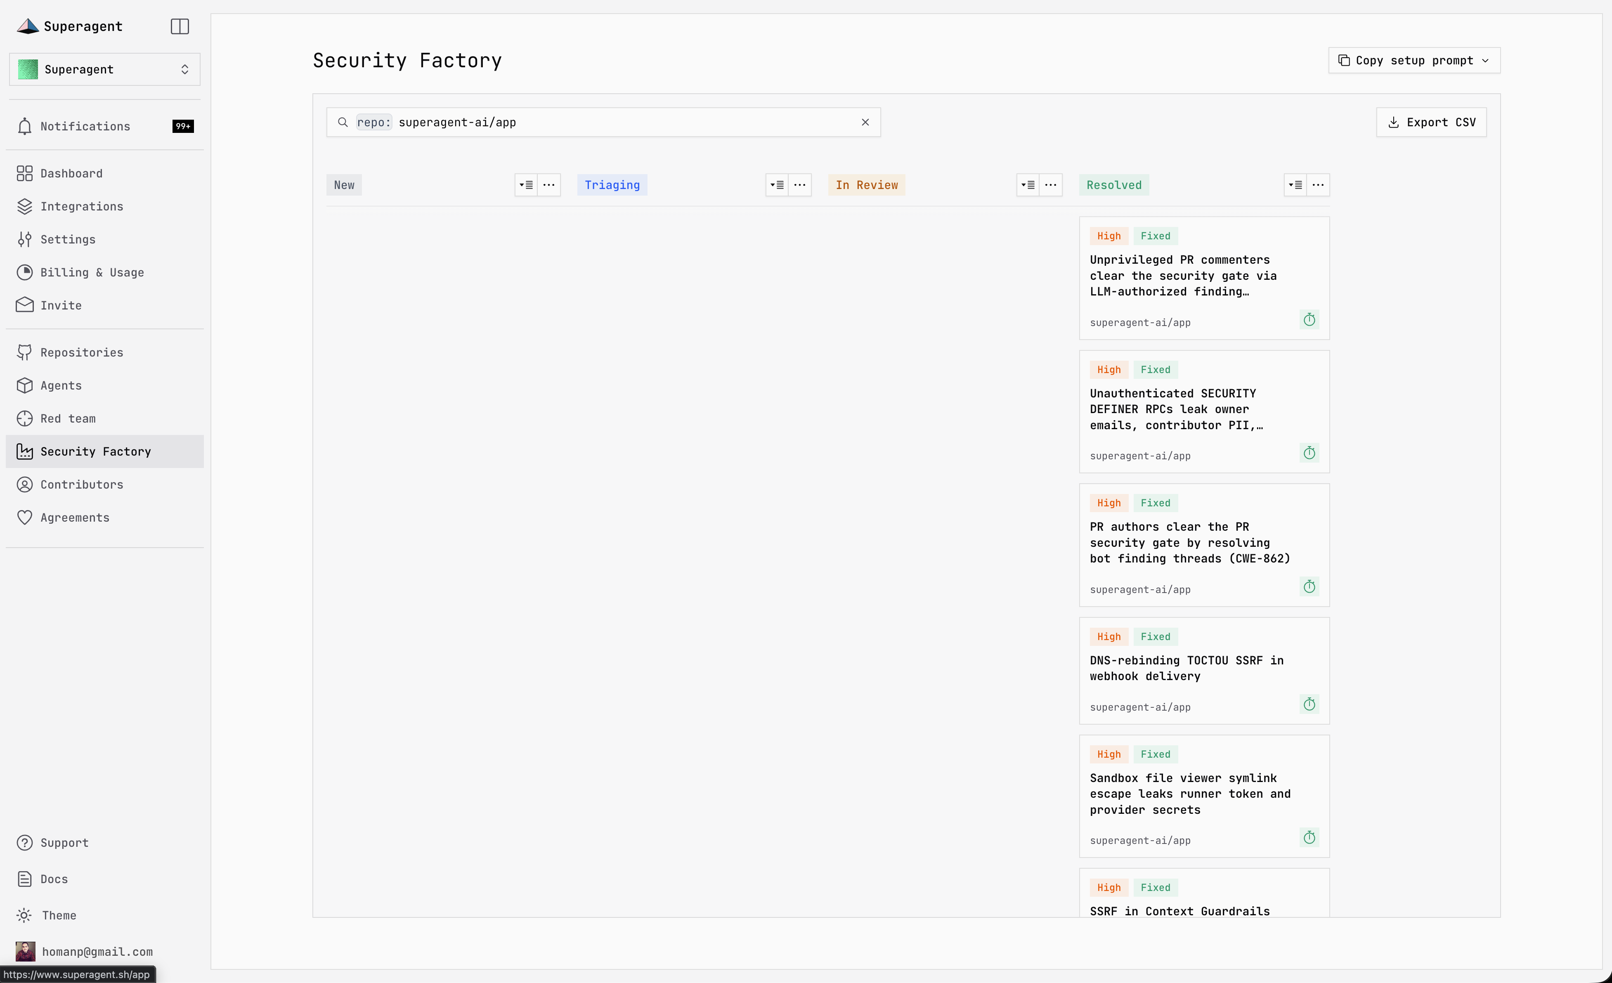Click Fixed tag on Sandbox file viewer card
The image size is (1612, 983).
(x=1155, y=754)
